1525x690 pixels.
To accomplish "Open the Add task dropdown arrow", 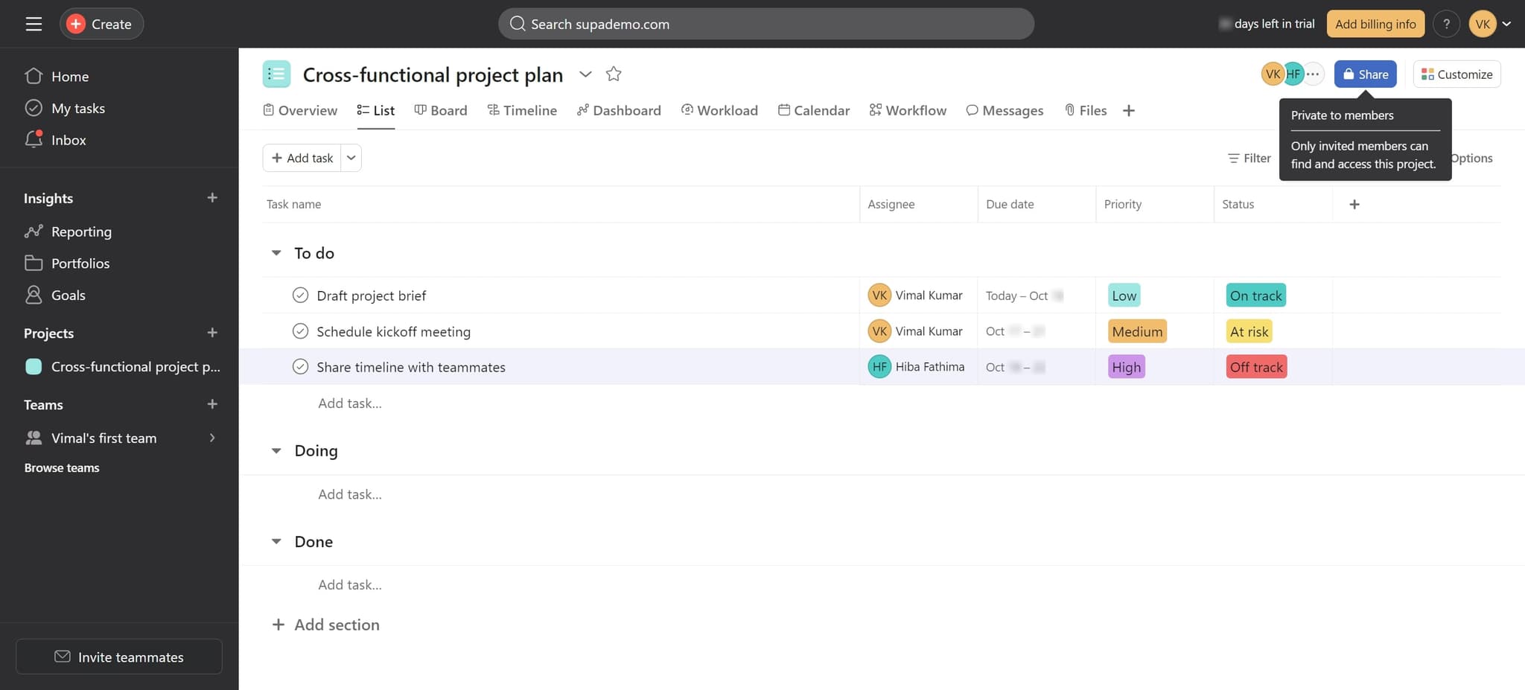I will pyautogui.click(x=351, y=158).
